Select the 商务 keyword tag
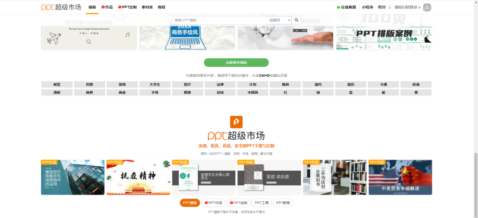The height and width of the screenshot is (218, 478). click(x=89, y=92)
